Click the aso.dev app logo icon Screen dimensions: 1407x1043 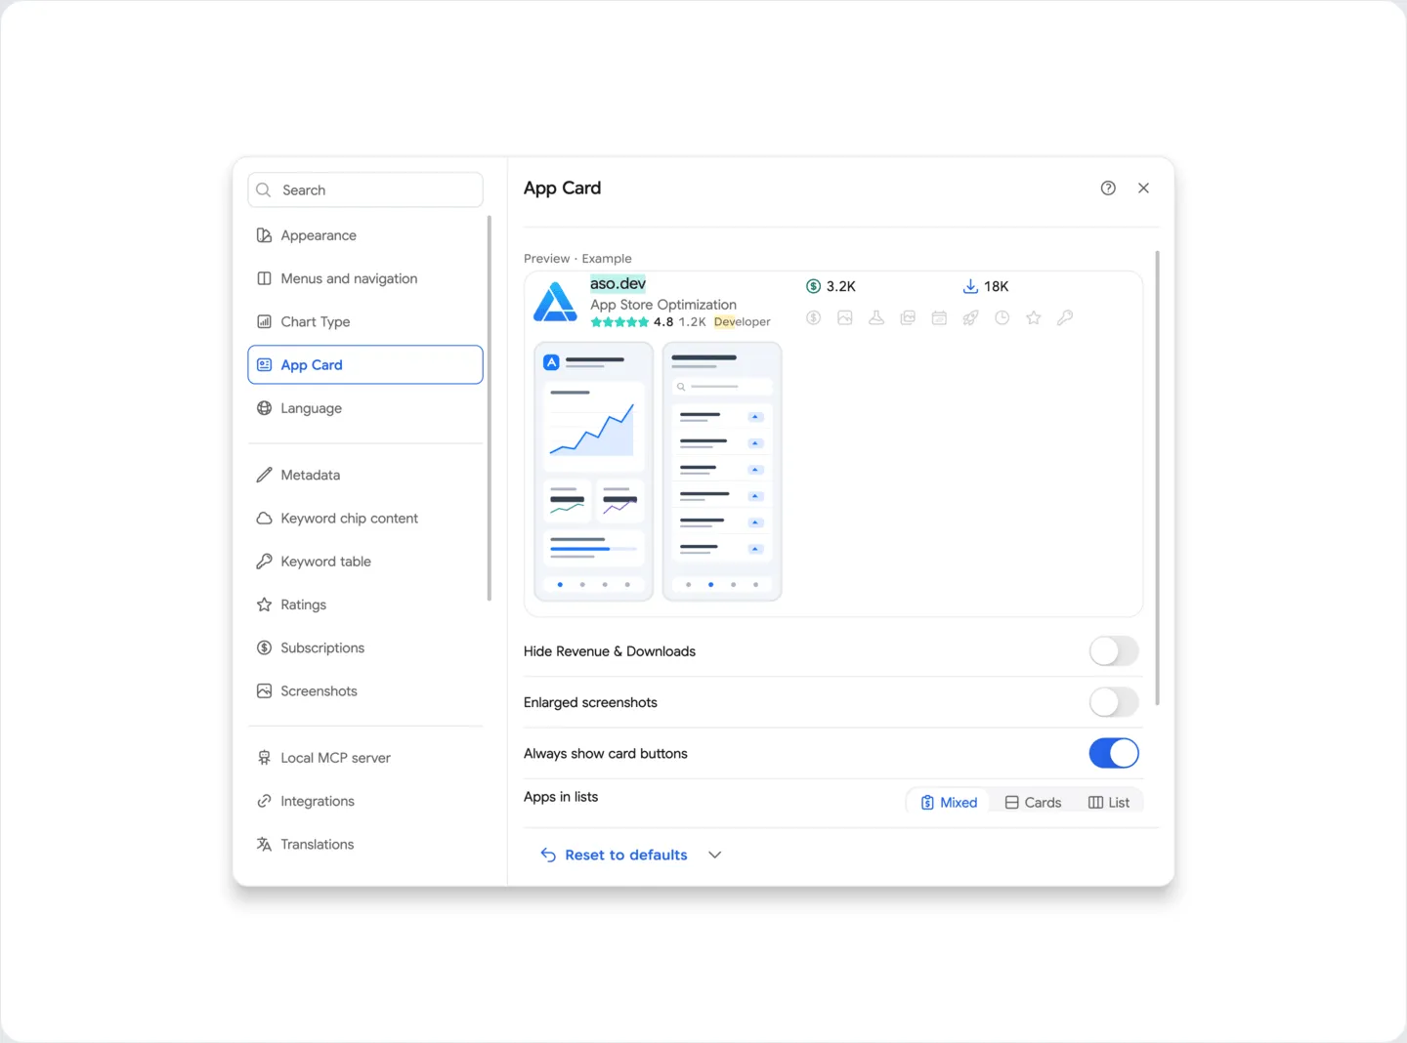[555, 302]
